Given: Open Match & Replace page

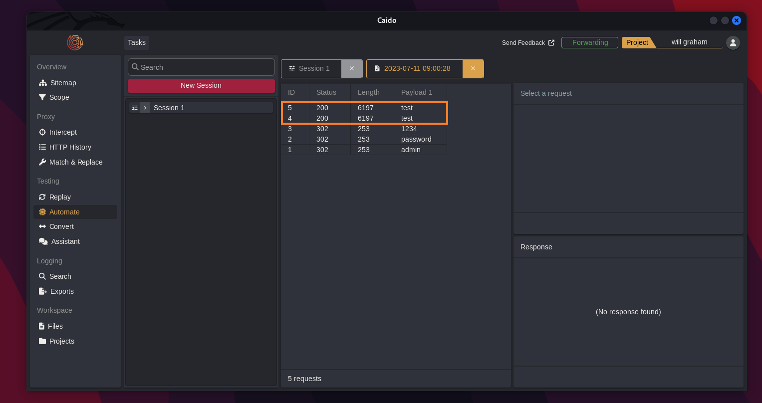Looking at the screenshot, I should [75, 162].
